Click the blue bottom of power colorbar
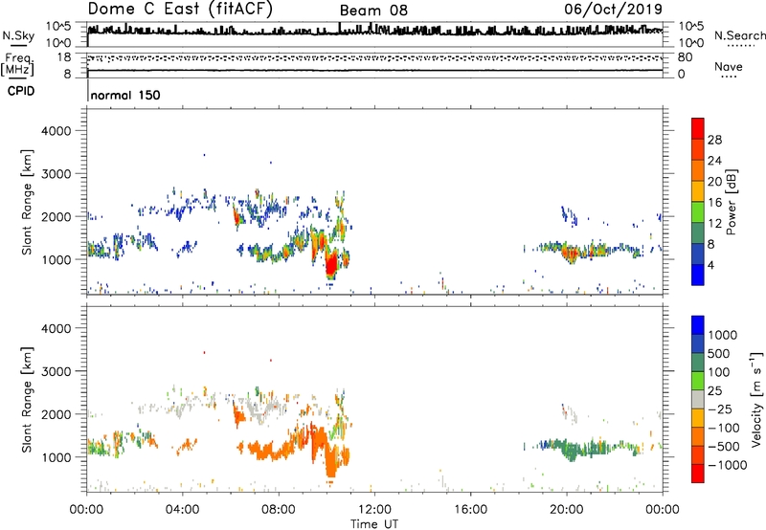 coord(698,275)
